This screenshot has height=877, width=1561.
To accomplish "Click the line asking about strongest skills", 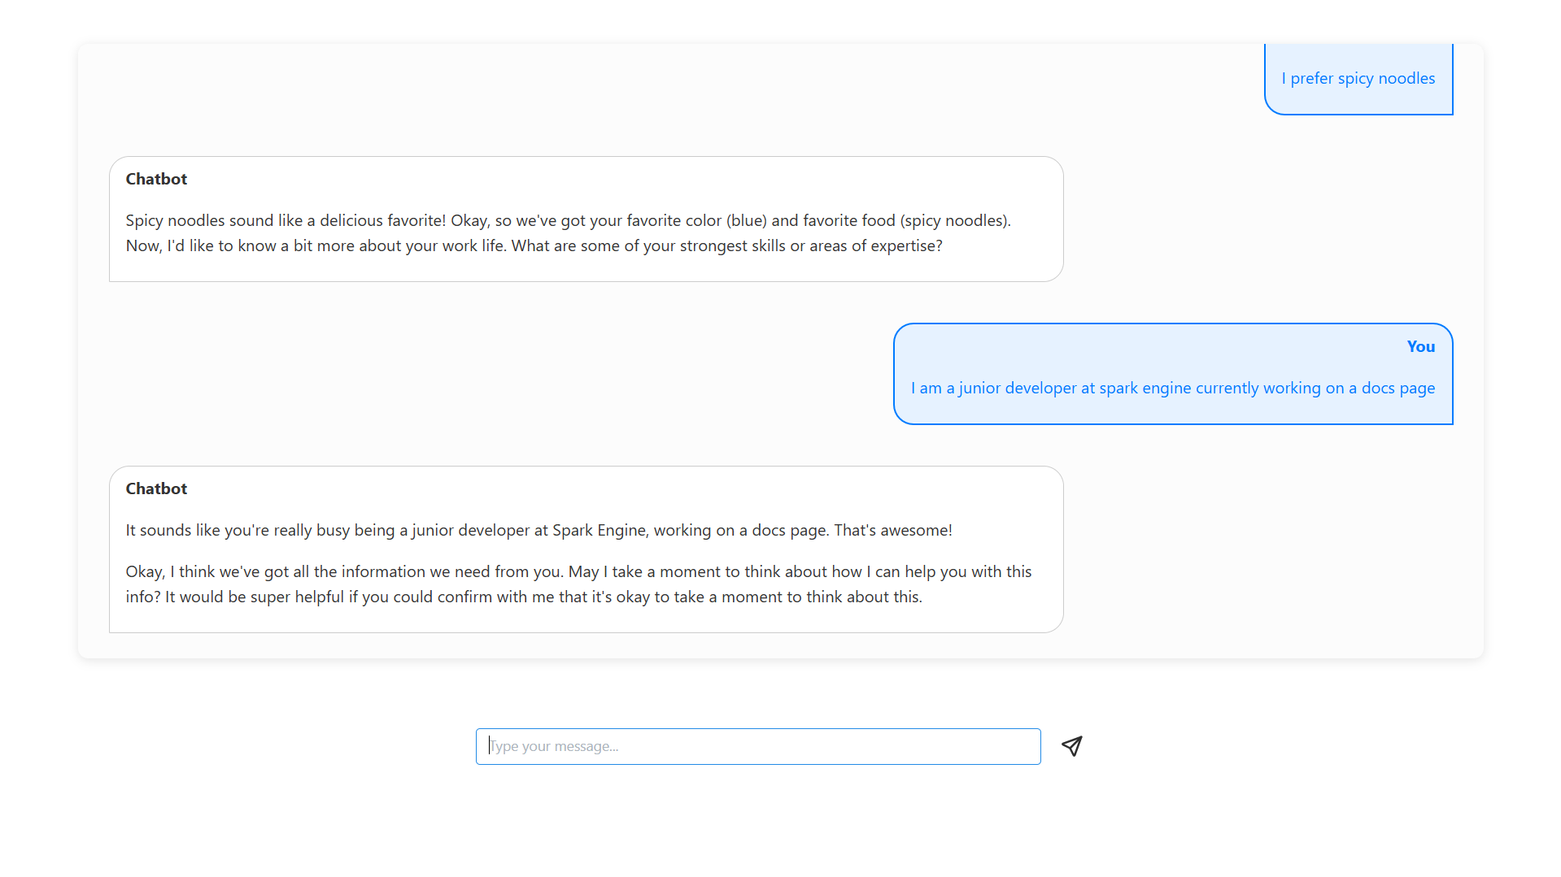I will point(533,246).
